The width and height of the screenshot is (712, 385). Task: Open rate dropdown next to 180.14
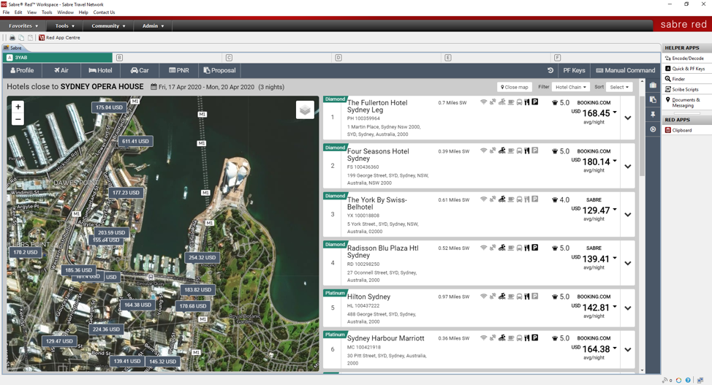(615, 161)
